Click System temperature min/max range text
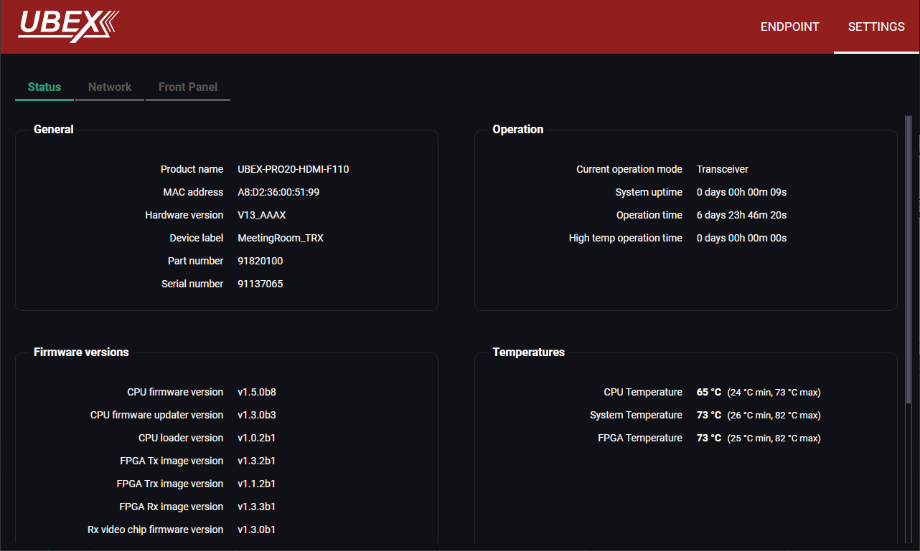 tap(774, 416)
